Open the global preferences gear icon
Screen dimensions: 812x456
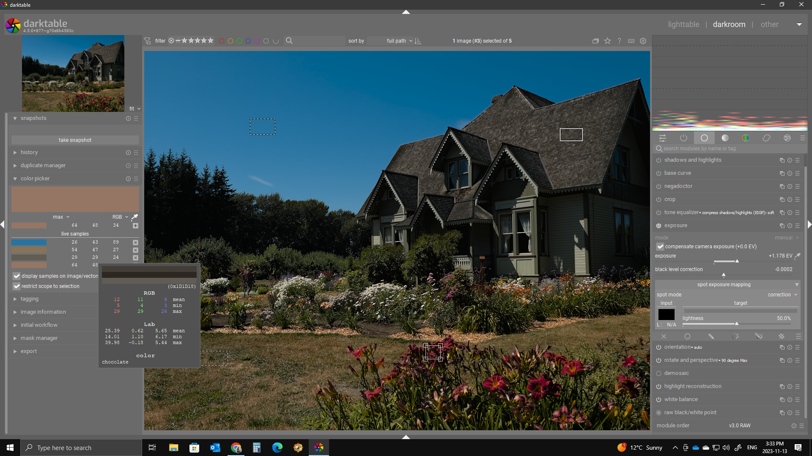click(643, 41)
